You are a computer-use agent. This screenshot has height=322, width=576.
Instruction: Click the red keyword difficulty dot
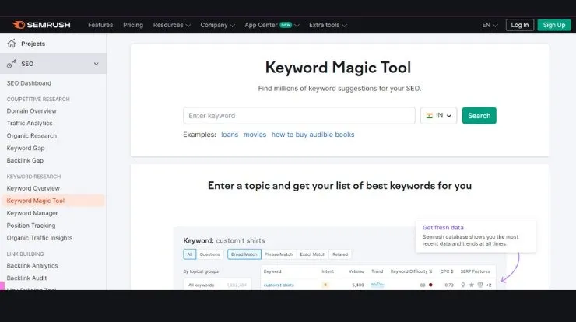point(430,285)
